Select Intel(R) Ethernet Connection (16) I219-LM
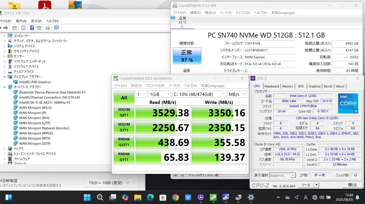This screenshot has height=204, width=365. click(49, 97)
